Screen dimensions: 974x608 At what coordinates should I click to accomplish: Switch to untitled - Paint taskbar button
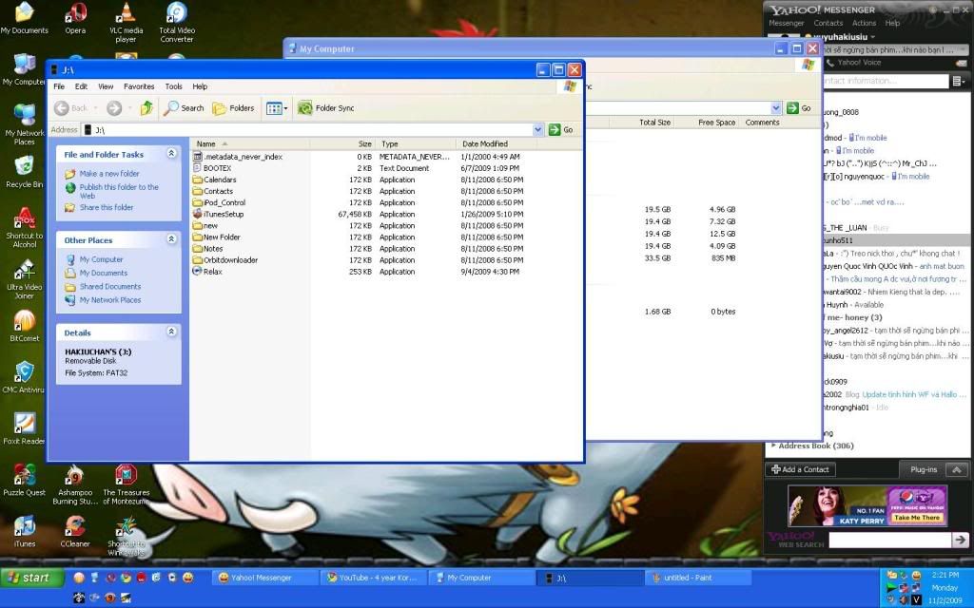698,578
